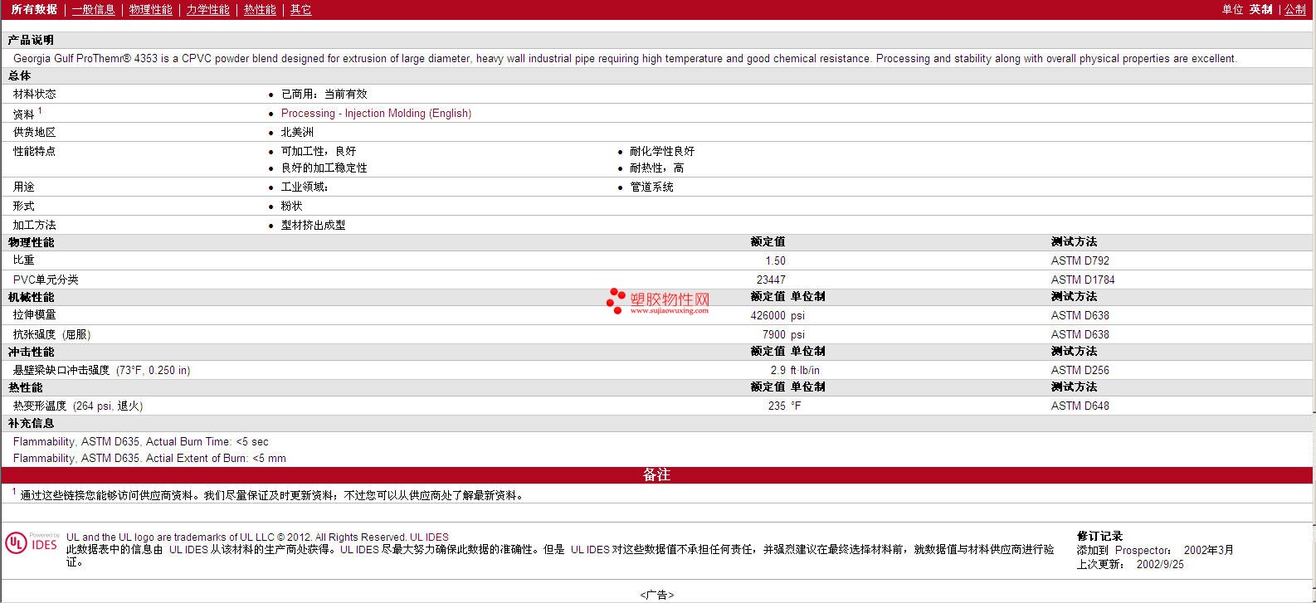Click the 上次更新 2002/9/25 date

pyautogui.click(x=1130, y=565)
